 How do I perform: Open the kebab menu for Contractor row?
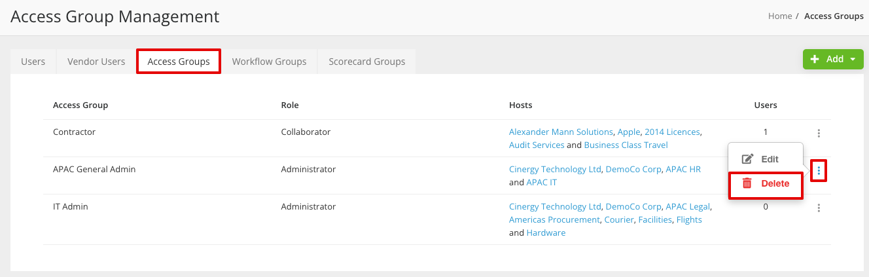819,133
